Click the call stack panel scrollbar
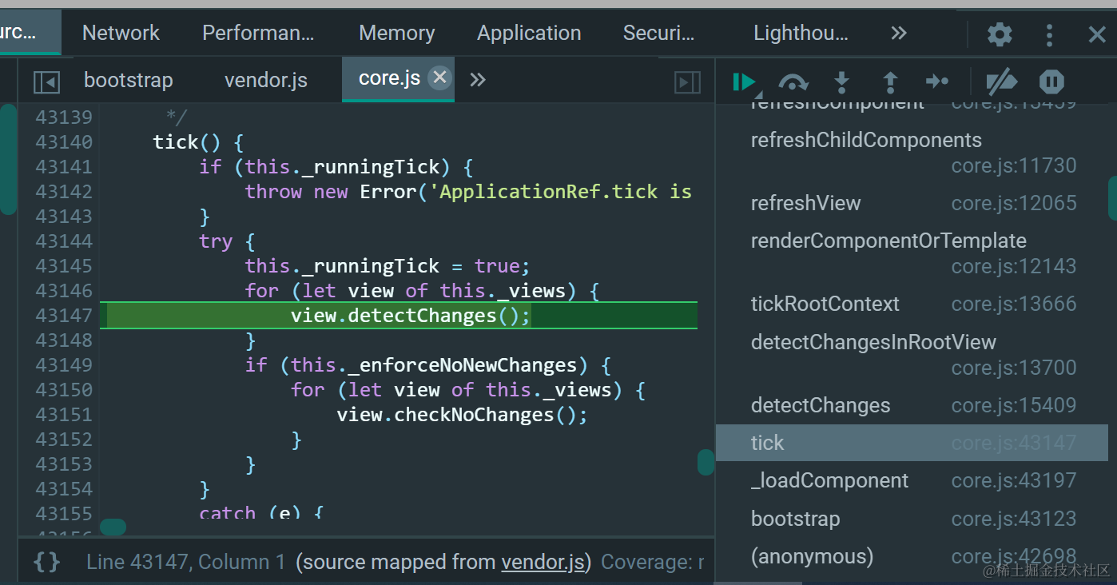This screenshot has width=1117, height=585. point(1112,198)
